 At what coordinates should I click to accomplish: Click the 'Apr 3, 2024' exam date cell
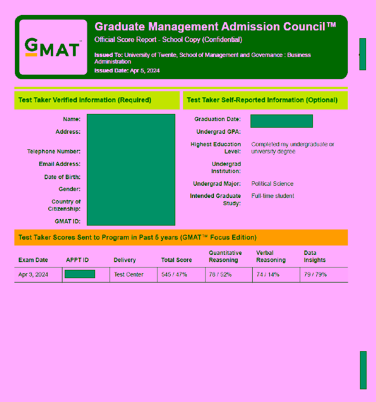[33, 275]
